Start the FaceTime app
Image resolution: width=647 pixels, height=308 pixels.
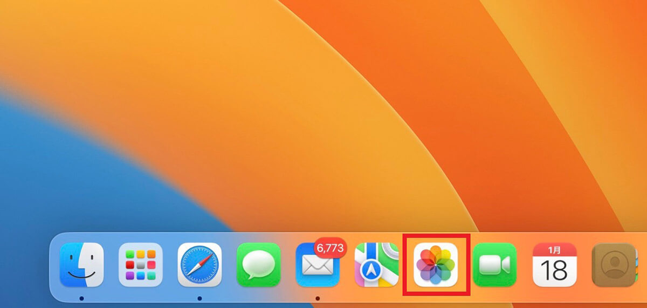pyautogui.click(x=495, y=265)
